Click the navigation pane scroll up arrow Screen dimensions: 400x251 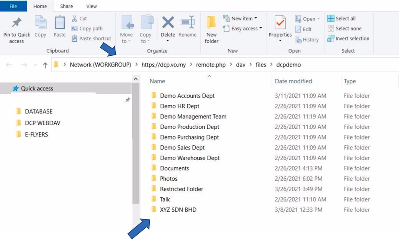pos(136,79)
